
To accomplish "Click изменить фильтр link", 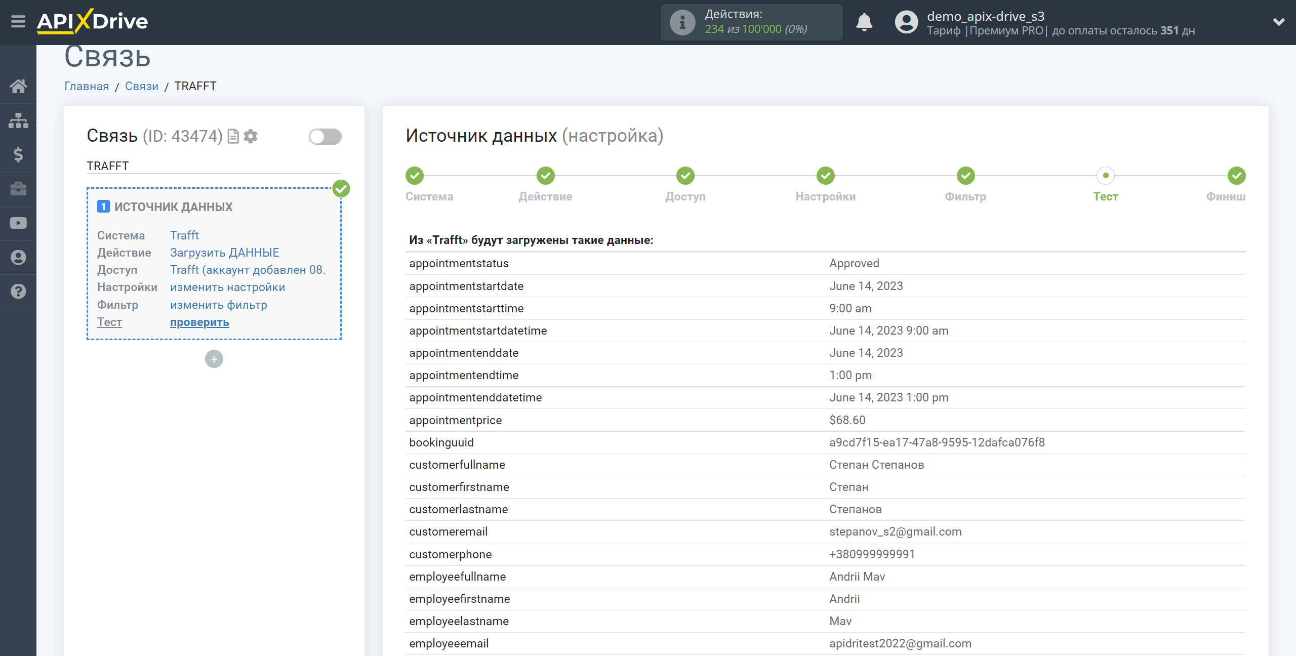I will (219, 305).
